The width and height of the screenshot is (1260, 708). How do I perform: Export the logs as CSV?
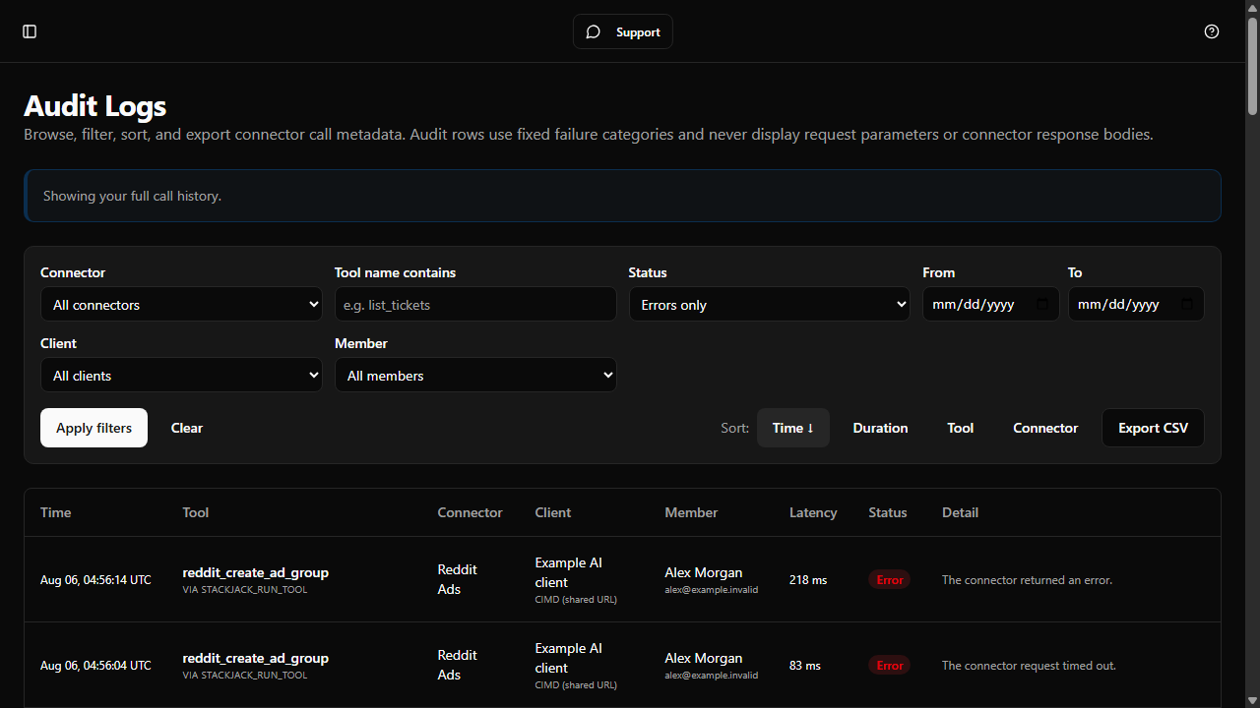click(1153, 428)
